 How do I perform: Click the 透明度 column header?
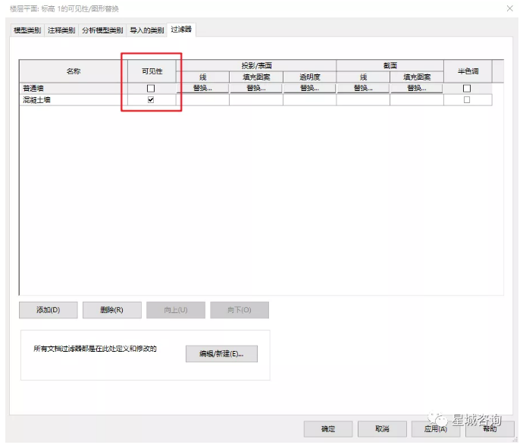(x=310, y=77)
